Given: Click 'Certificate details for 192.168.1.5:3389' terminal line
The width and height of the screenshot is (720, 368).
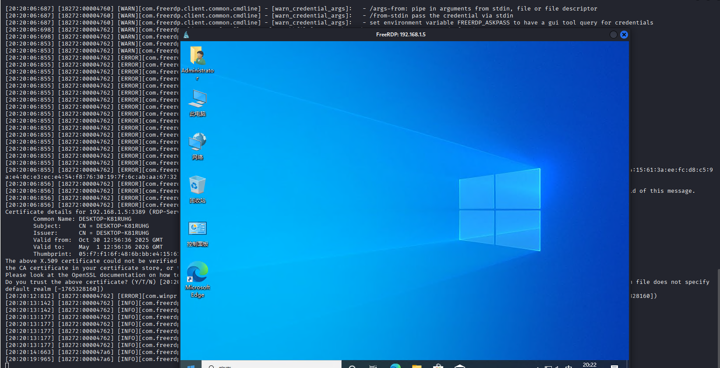Looking at the screenshot, I should (x=92, y=212).
